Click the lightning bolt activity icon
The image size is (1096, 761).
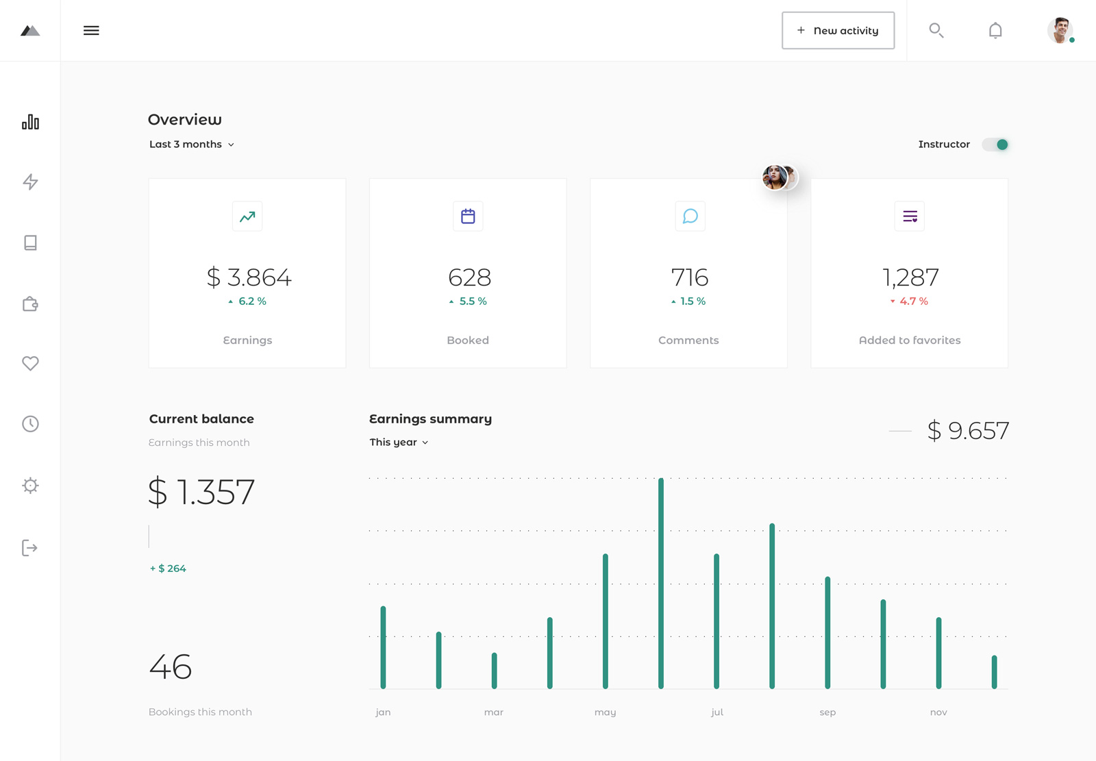click(x=30, y=182)
